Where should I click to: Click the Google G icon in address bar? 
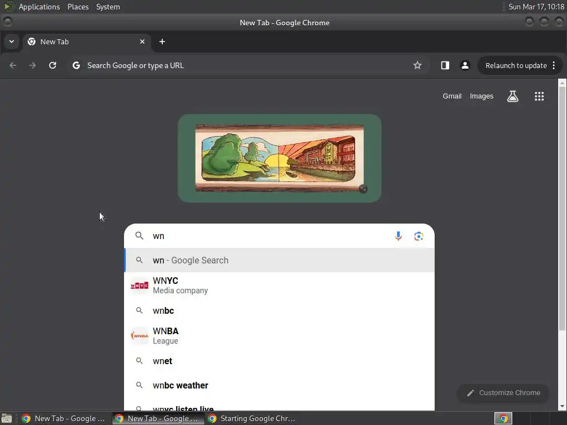point(76,65)
